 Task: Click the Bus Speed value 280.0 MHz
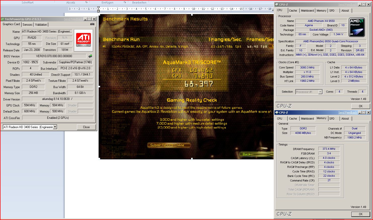tap(307, 77)
